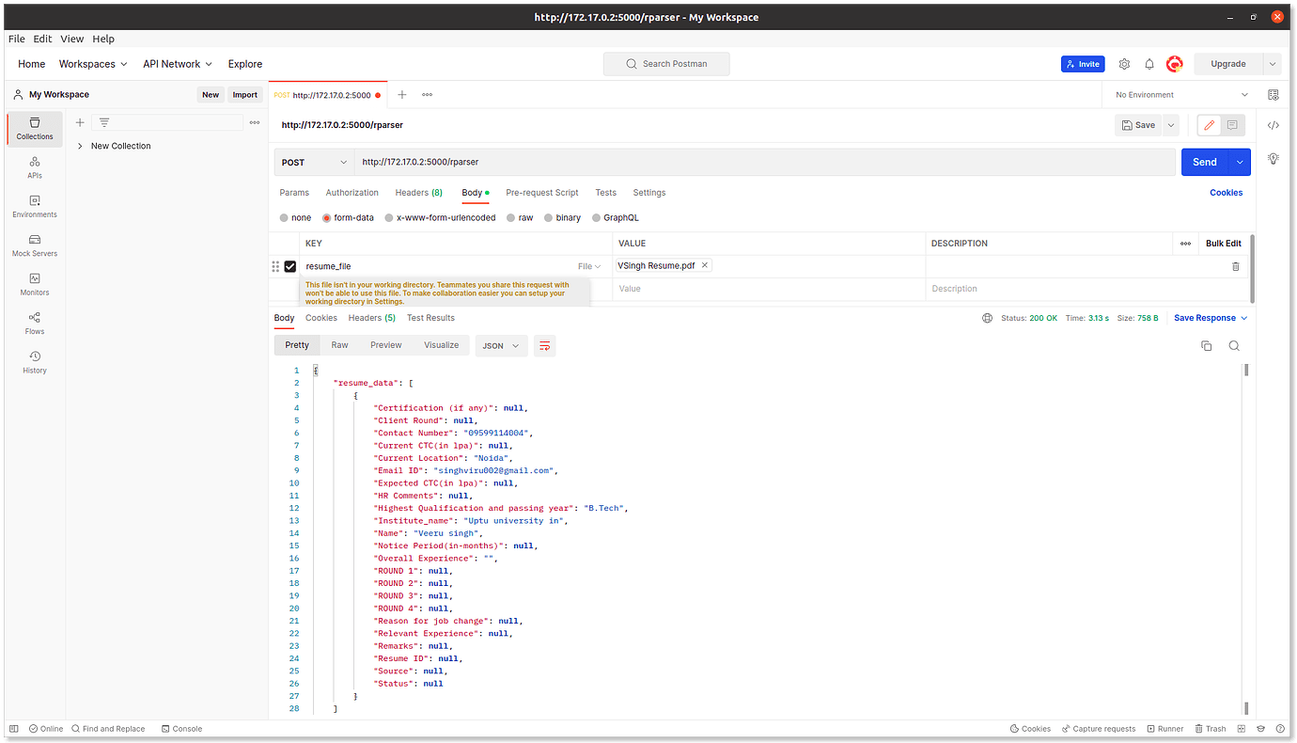Screen dimensions: 1297x743
Task: Open the Flows panel
Action: [x=34, y=324]
